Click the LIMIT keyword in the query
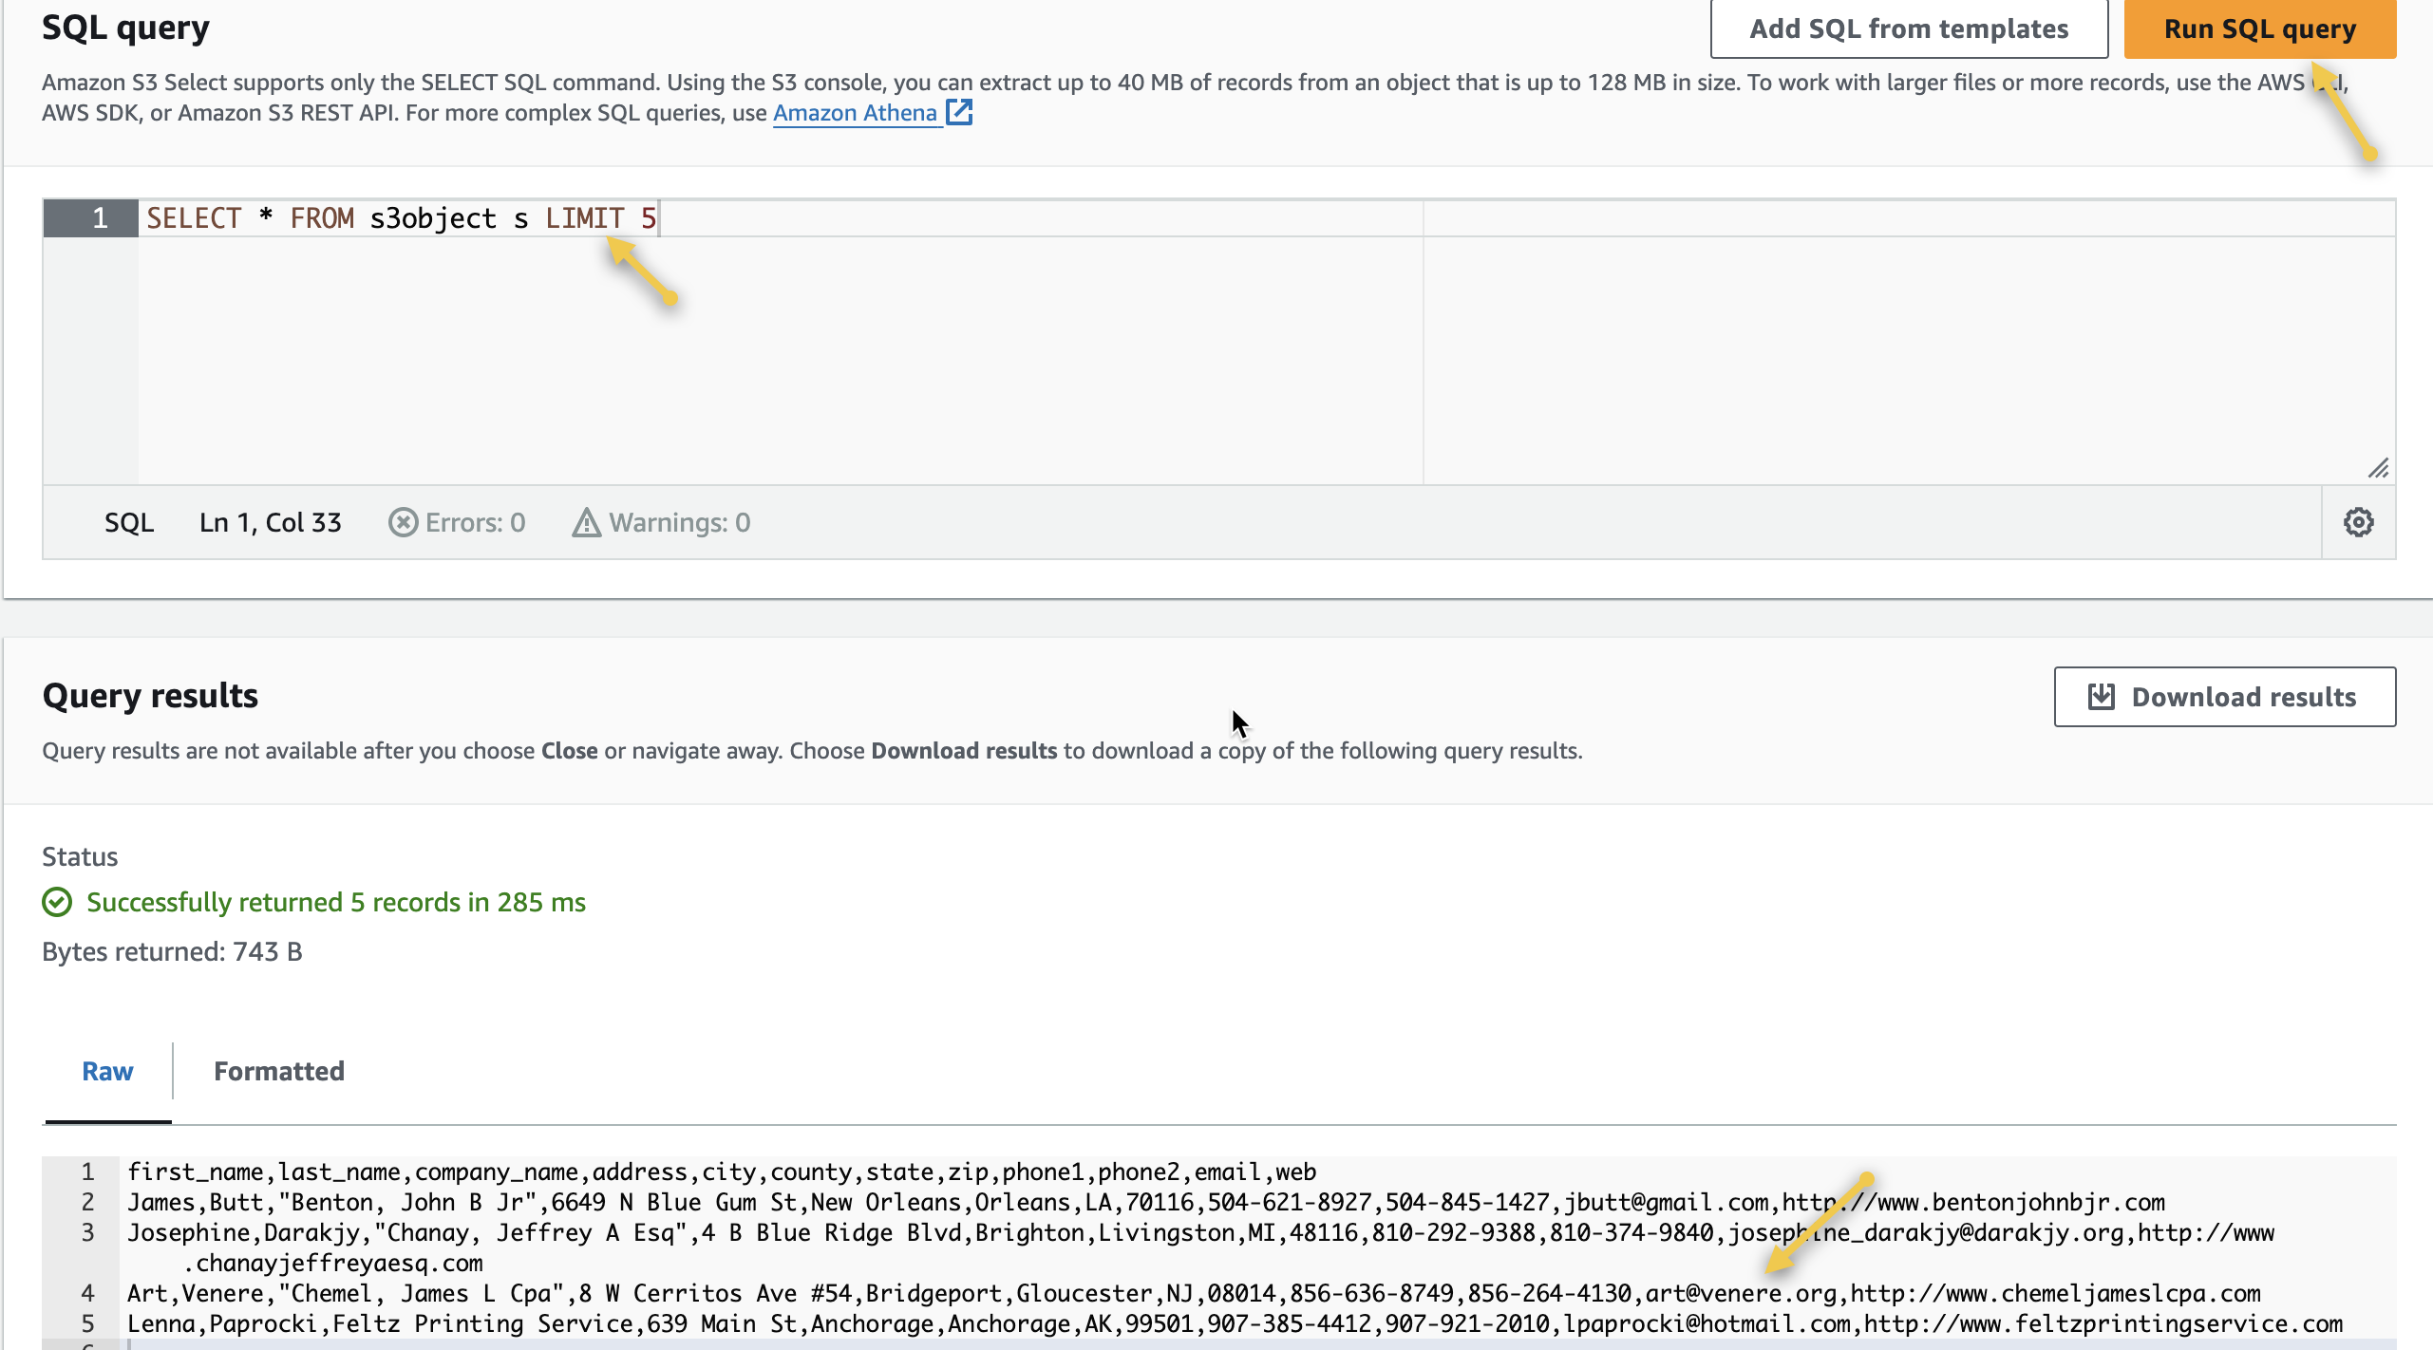Viewport: 2433px width, 1350px height. 584,218
